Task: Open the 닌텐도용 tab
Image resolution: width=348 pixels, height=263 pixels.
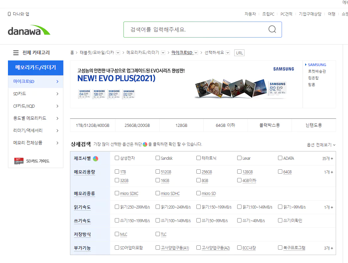Action: tap(314, 125)
